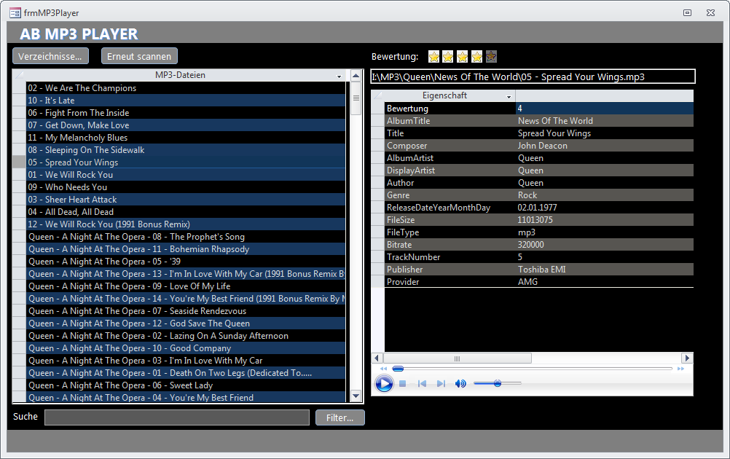Click the file list scrollbar down arrow
This screenshot has width=730, height=459.
coord(356,394)
